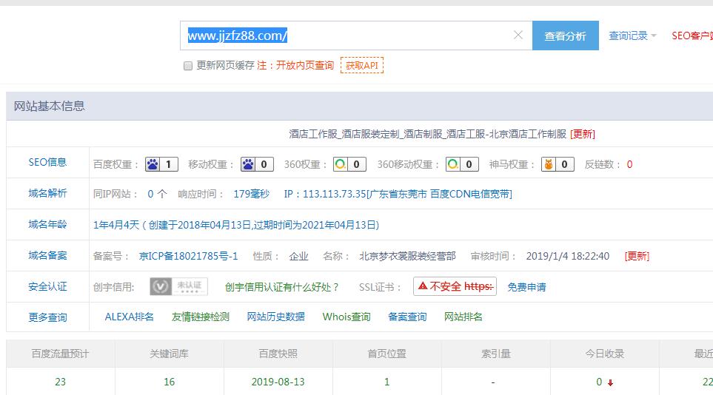The image size is (713, 395).
Task: Click the 创宇信用 未认证 badge
Action: click(x=178, y=286)
